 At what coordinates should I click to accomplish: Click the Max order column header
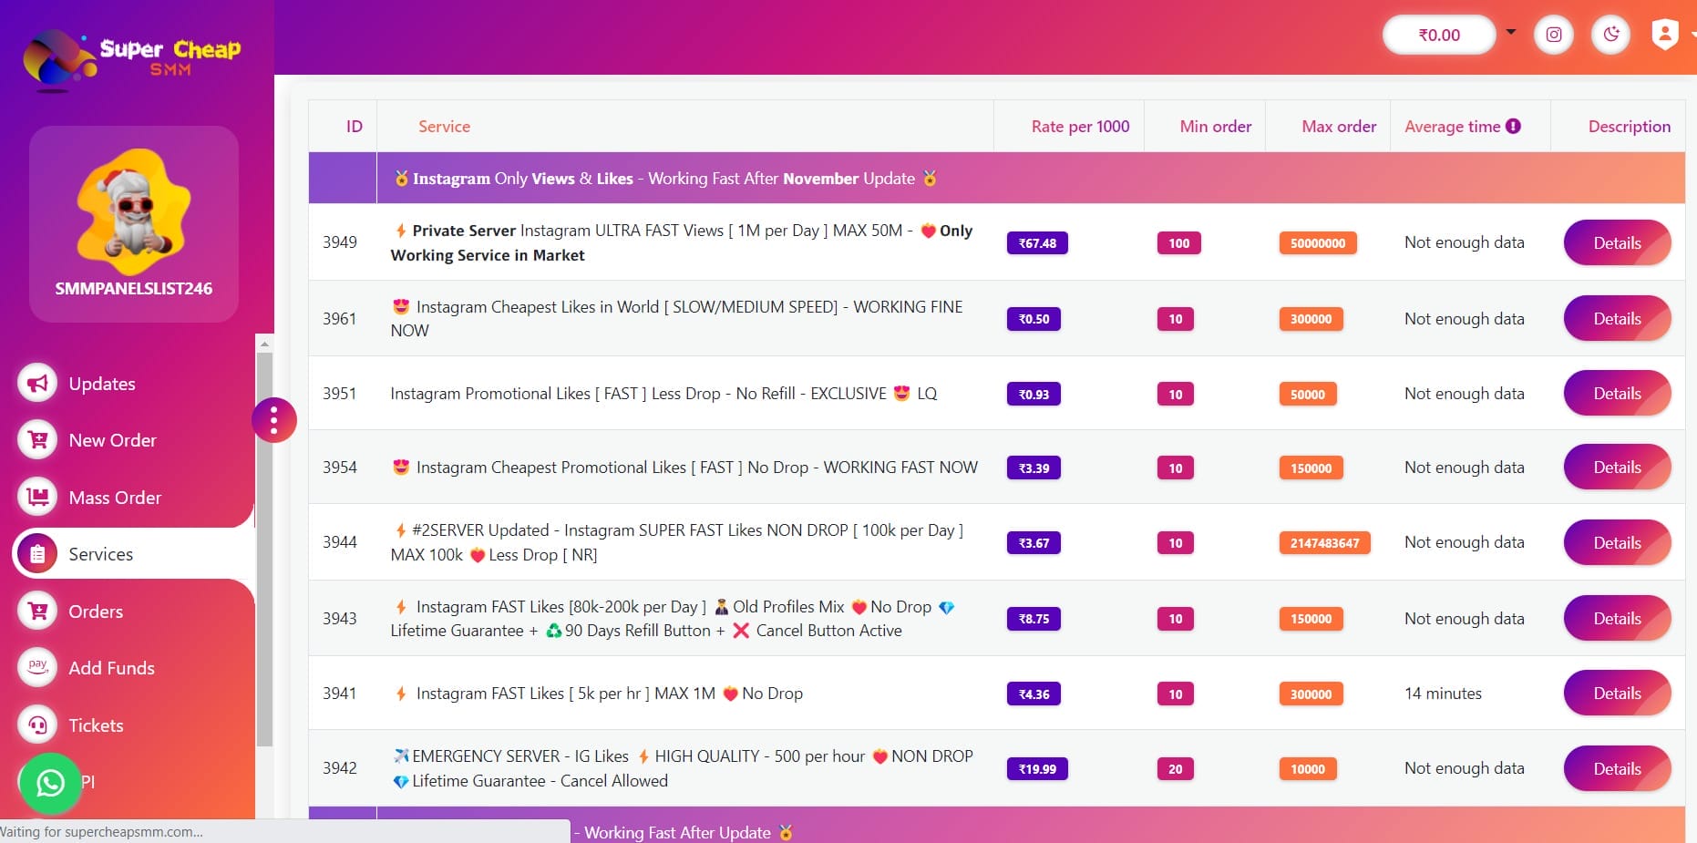[1339, 127]
